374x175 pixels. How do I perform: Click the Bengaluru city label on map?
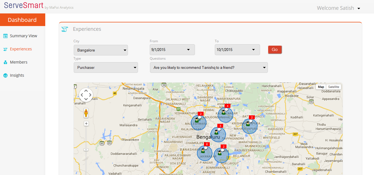pyautogui.click(x=208, y=137)
